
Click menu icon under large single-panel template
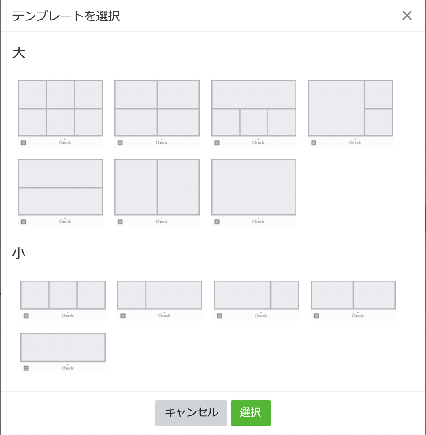pyautogui.click(x=217, y=222)
